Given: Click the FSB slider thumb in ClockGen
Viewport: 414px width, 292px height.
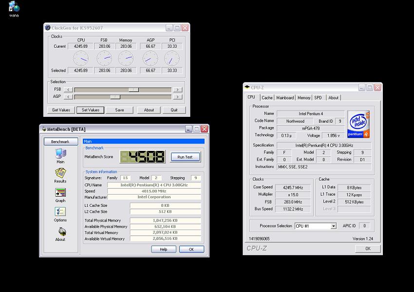Looking at the screenshot, I should [x=133, y=90].
